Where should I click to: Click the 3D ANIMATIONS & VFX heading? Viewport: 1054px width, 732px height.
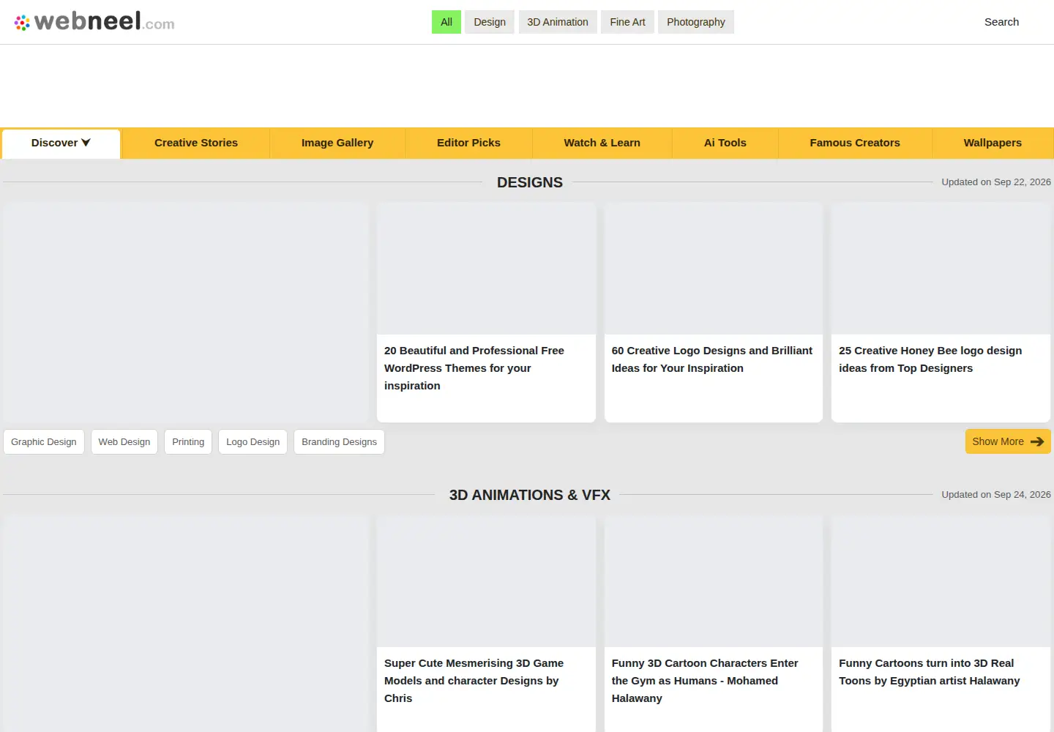530,495
